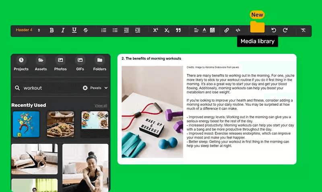322x192 pixels.
Task: Switch to the Photos tab
Action: 60,64
